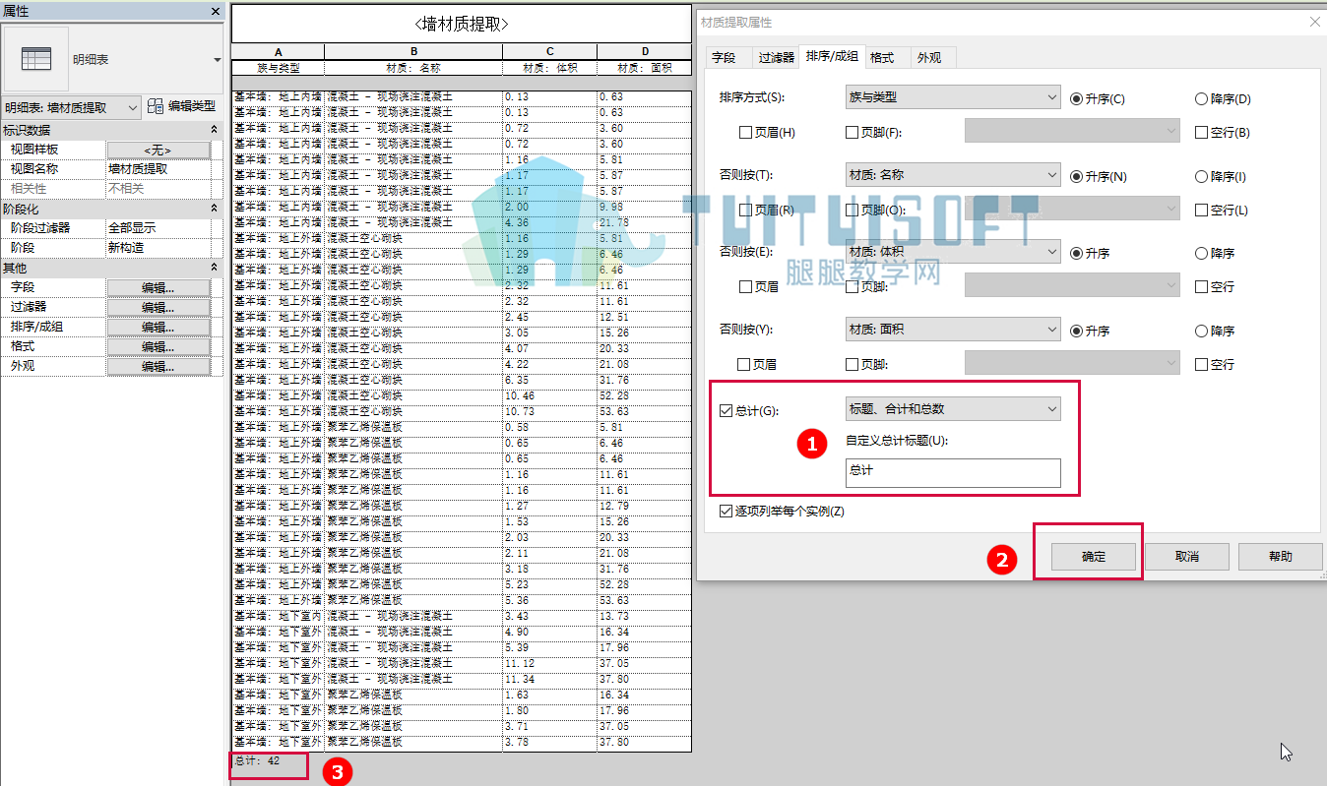This screenshot has width=1327, height=786.
Task: Collapse the 阶段化 section
Action: [x=215, y=209]
